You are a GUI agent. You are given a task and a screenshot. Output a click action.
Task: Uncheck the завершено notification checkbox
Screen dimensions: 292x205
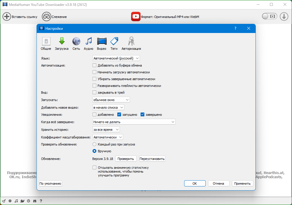point(143,115)
